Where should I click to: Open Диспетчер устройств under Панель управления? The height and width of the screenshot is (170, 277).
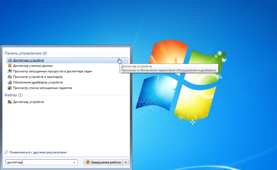(x=67, y=60)
